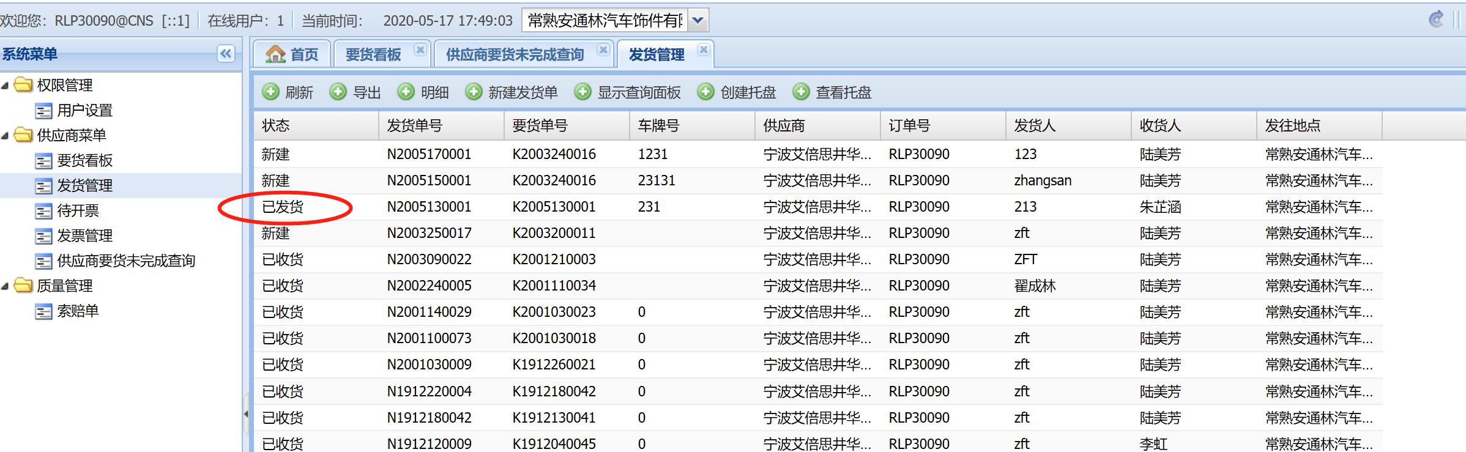Click the 供应商要货未完成查询 sidebar page icon
1466x452 pixels.
coord(43,261)
